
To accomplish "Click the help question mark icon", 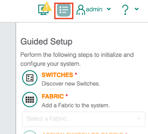I will (125, 10).
